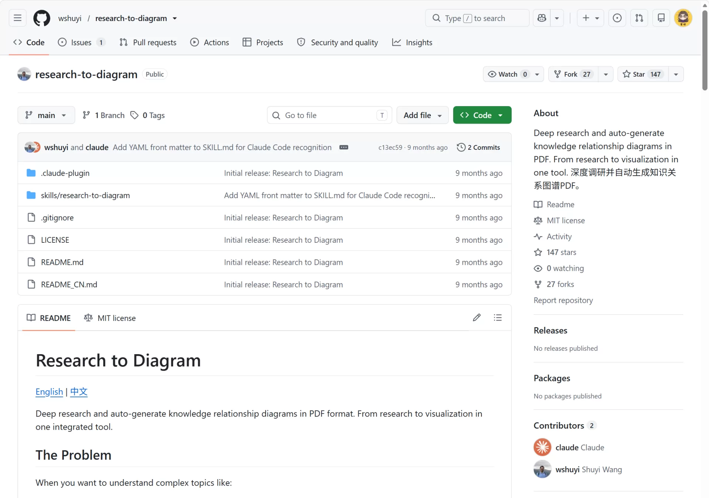Expand the Fork options dropdown arrow
This screenshot has height=498, width=709.
coord(606,74)
